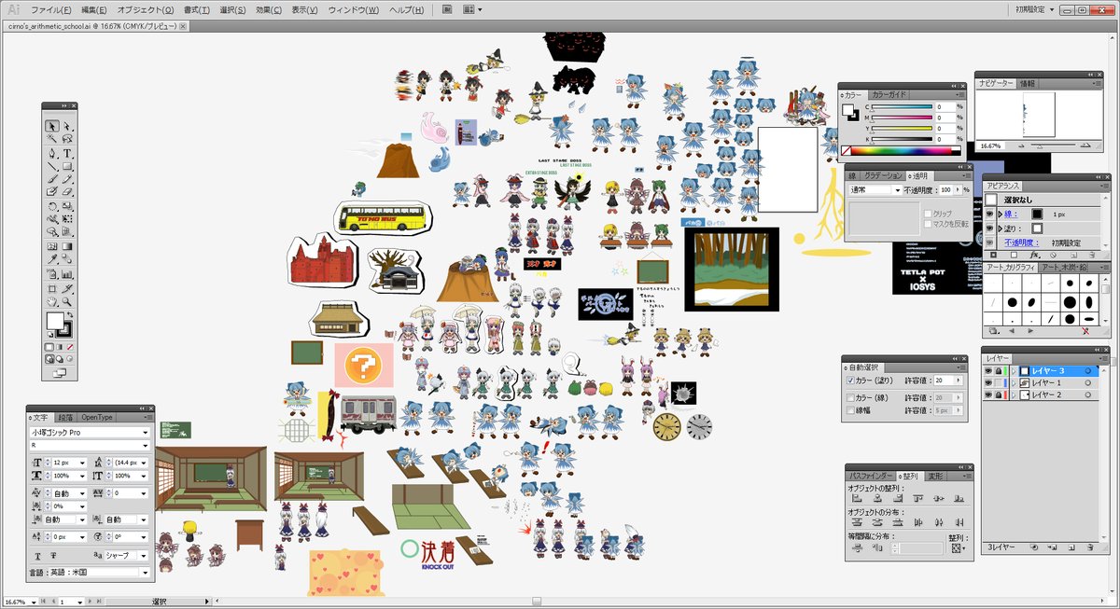
Task: Select the Column Graph tool
Action: coord(67,273)
